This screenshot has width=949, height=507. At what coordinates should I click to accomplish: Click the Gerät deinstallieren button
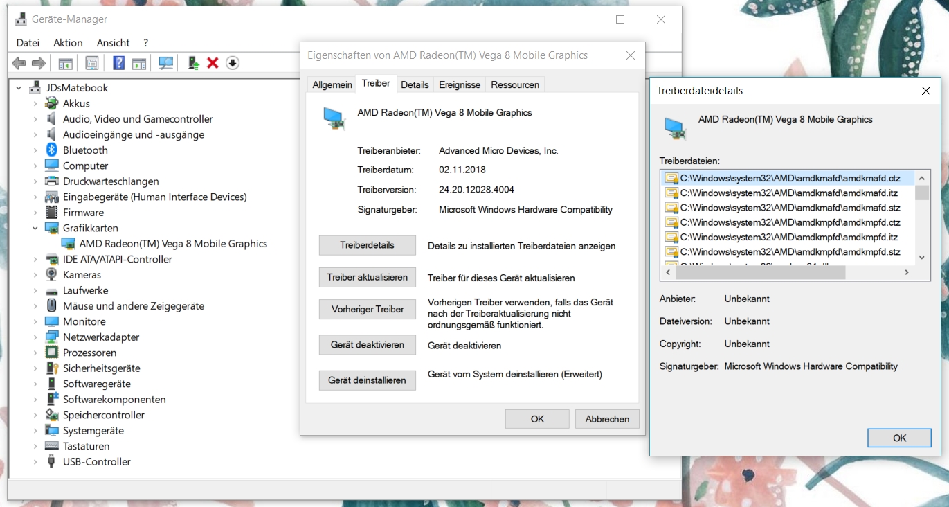click(367, 380)
